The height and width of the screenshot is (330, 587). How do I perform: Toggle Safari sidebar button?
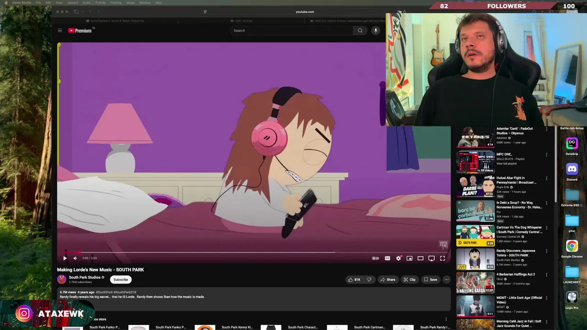click(76, 11)
